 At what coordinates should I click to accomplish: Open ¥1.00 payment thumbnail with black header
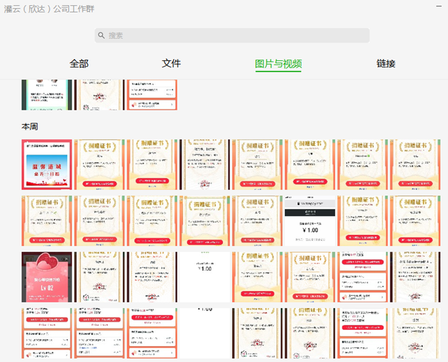point(310,221)
